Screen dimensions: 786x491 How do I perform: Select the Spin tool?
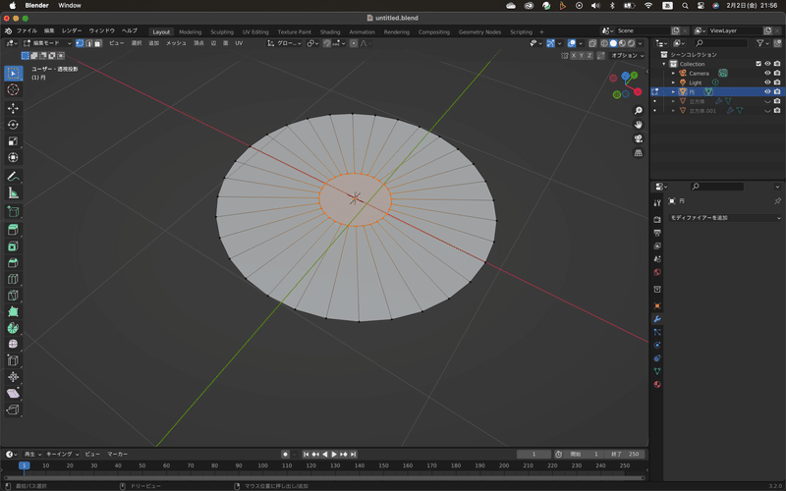[14, 328]
